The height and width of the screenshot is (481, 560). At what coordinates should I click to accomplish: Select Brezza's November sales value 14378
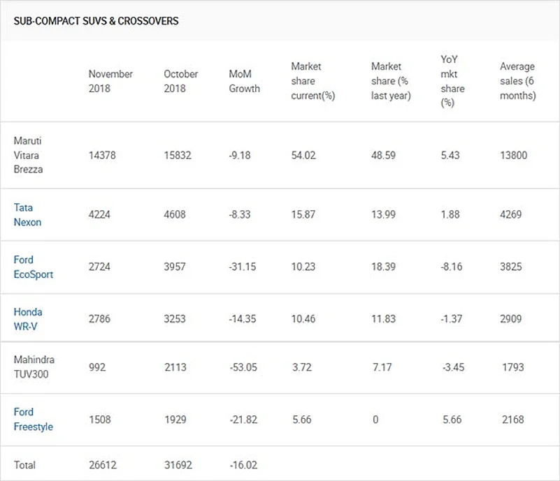pyautogui.click(x=102, y=155)
